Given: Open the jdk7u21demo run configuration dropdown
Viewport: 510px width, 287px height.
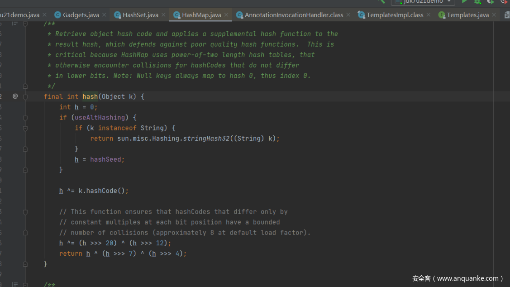Looking at the screenshot, I should 423,2.
